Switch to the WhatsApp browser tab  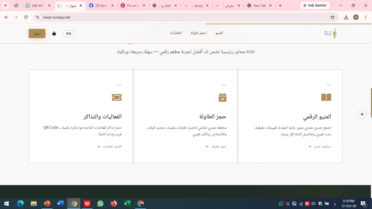38,5
